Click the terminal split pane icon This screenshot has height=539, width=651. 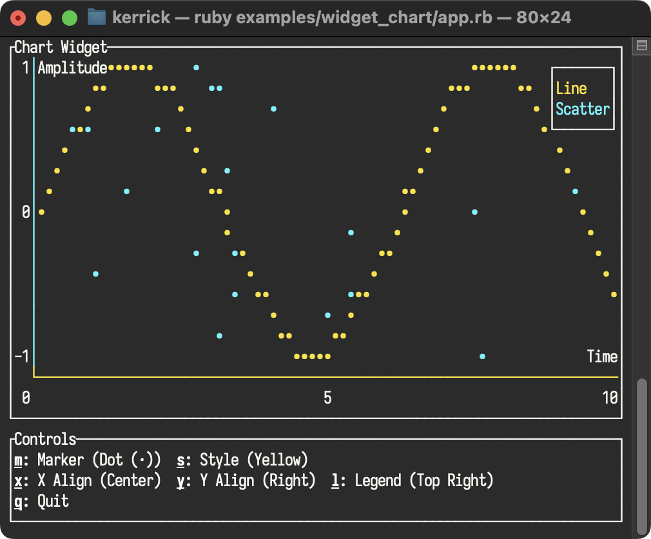(641, 45)
